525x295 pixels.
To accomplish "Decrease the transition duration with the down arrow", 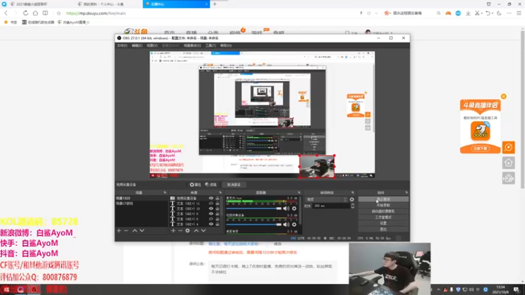I will point(352,207).
